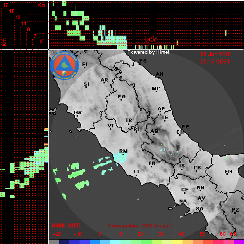Click the MC city label

156,89
